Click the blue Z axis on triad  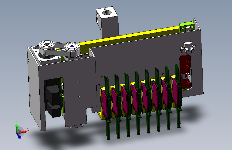coord(18,136)
